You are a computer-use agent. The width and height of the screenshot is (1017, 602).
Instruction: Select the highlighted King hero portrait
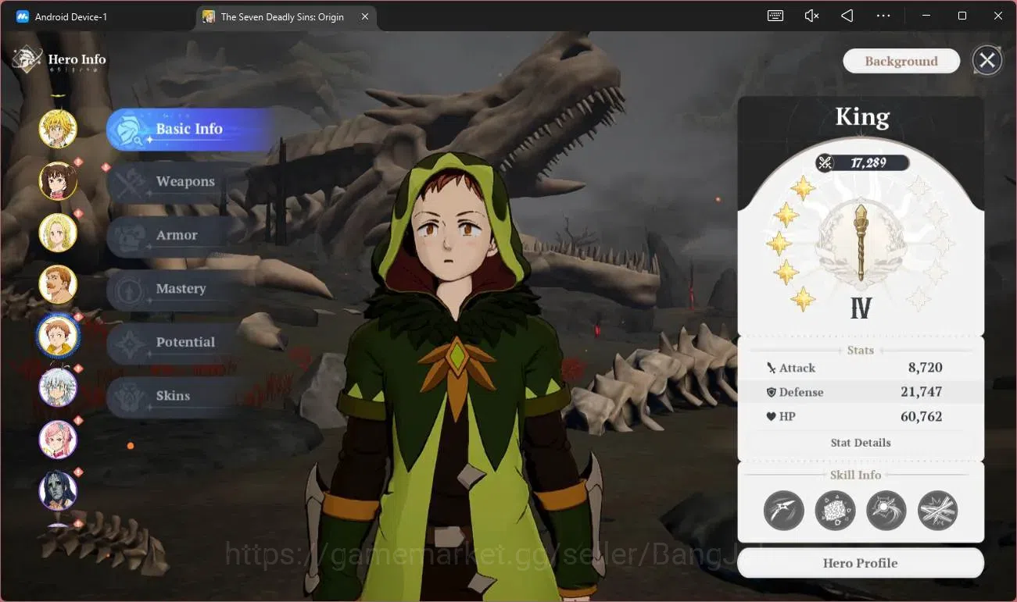tap(58, 336)
